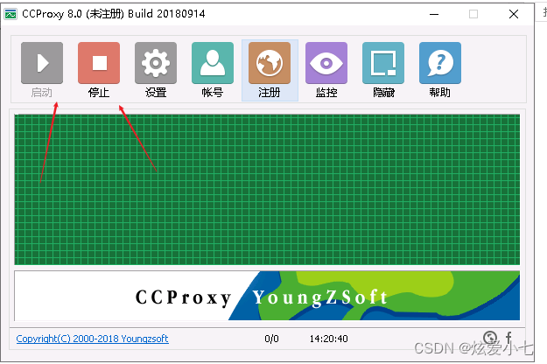The image size is (547, 364).
Task: Click the 14:20:40 clock in status bar
Action: (328, 339)
